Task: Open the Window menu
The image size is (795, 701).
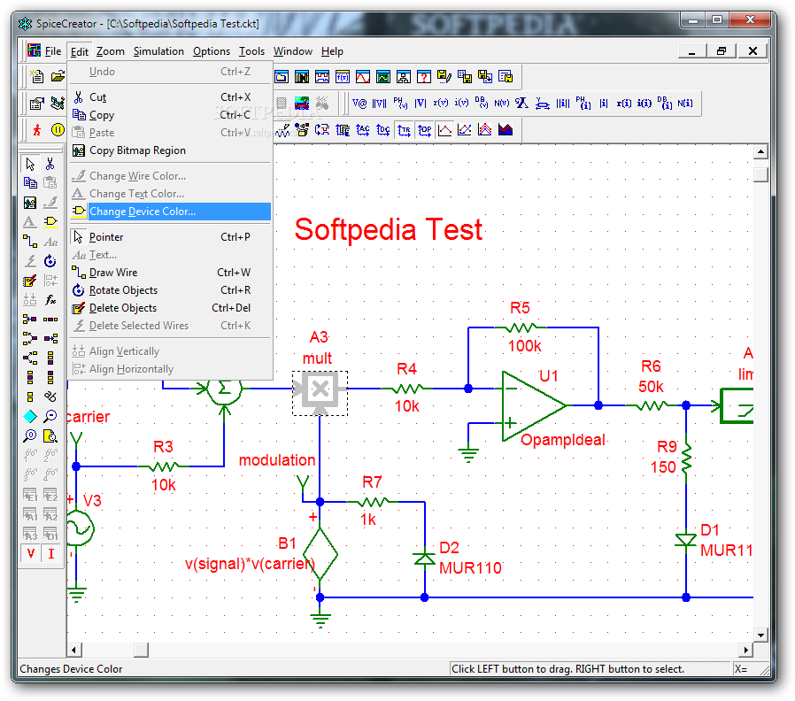Action: point(293,51)
